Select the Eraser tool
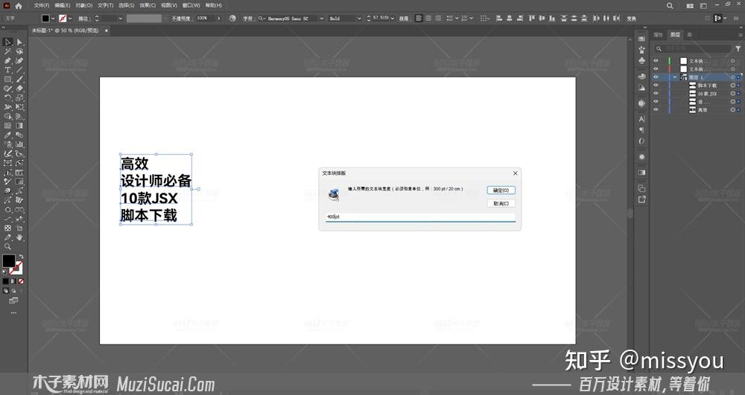 click(x=19, y=89)
